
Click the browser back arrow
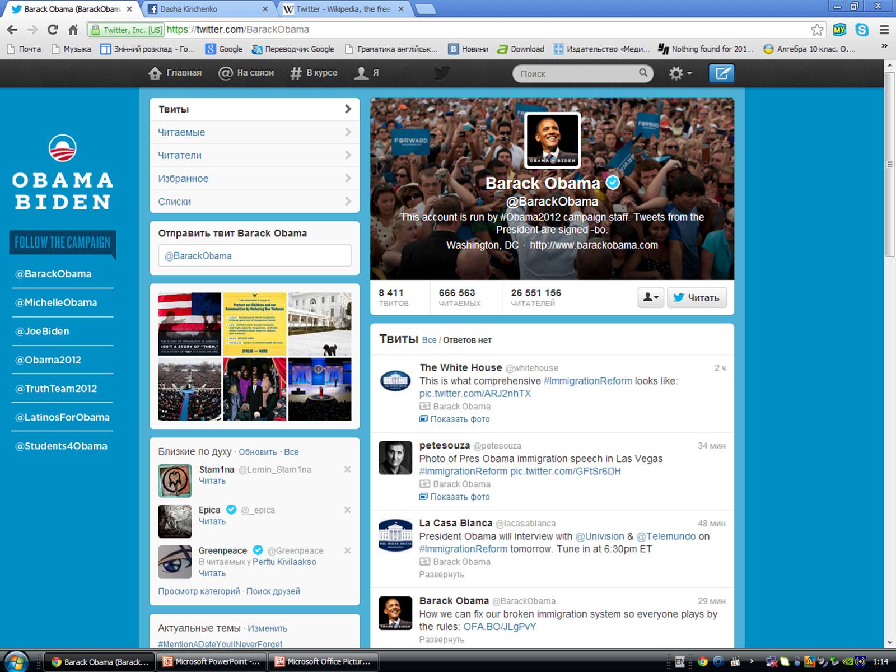click(12, 30)
